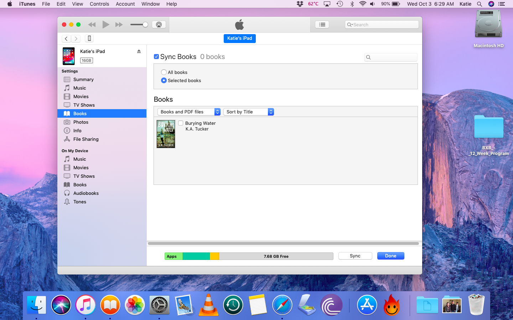Open the AirPlay output icon

coord(159,25)
